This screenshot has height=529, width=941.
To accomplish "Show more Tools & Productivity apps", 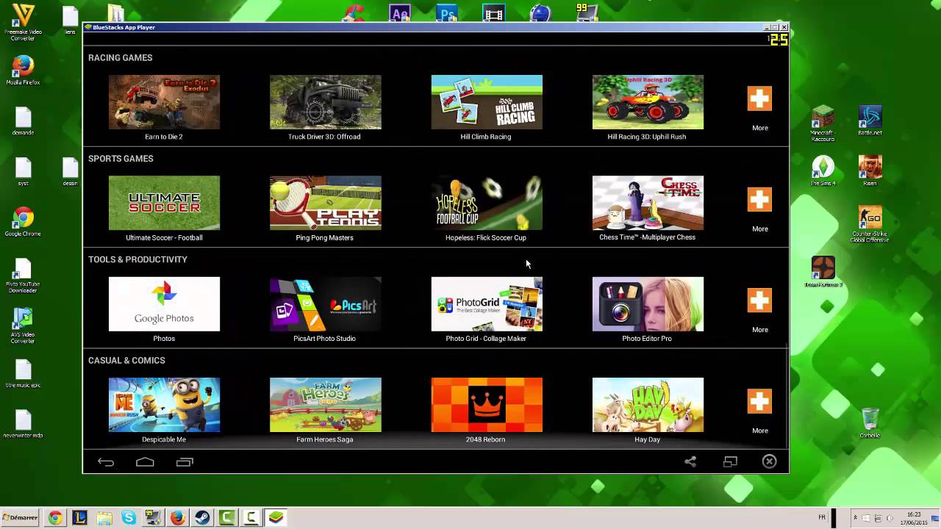I will (x=759, y=301).
